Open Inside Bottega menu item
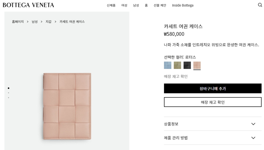This screenshot has width=264, height=150. (x=183, y=6)
